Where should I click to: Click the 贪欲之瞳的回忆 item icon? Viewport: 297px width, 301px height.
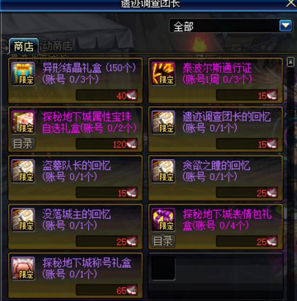point(163,171)
